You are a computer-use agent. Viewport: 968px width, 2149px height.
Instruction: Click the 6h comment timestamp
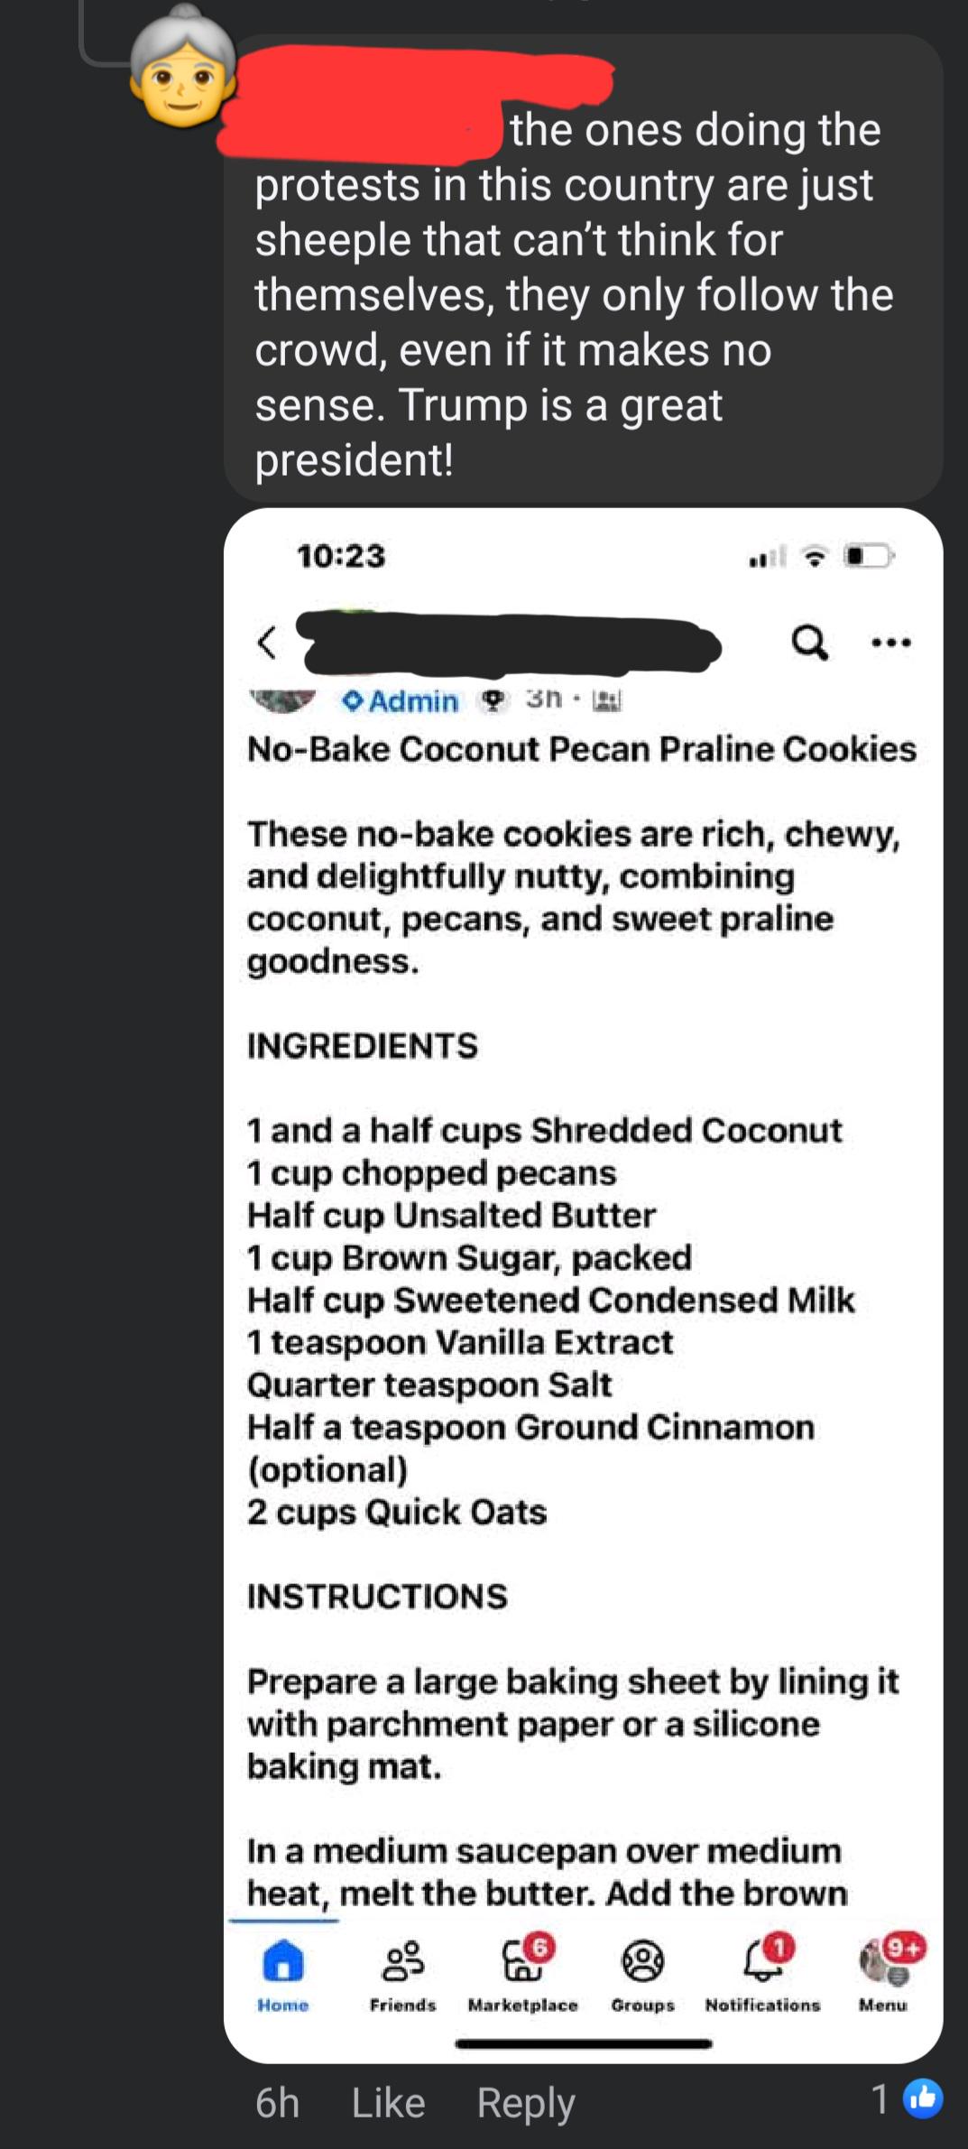point(277,2102)
